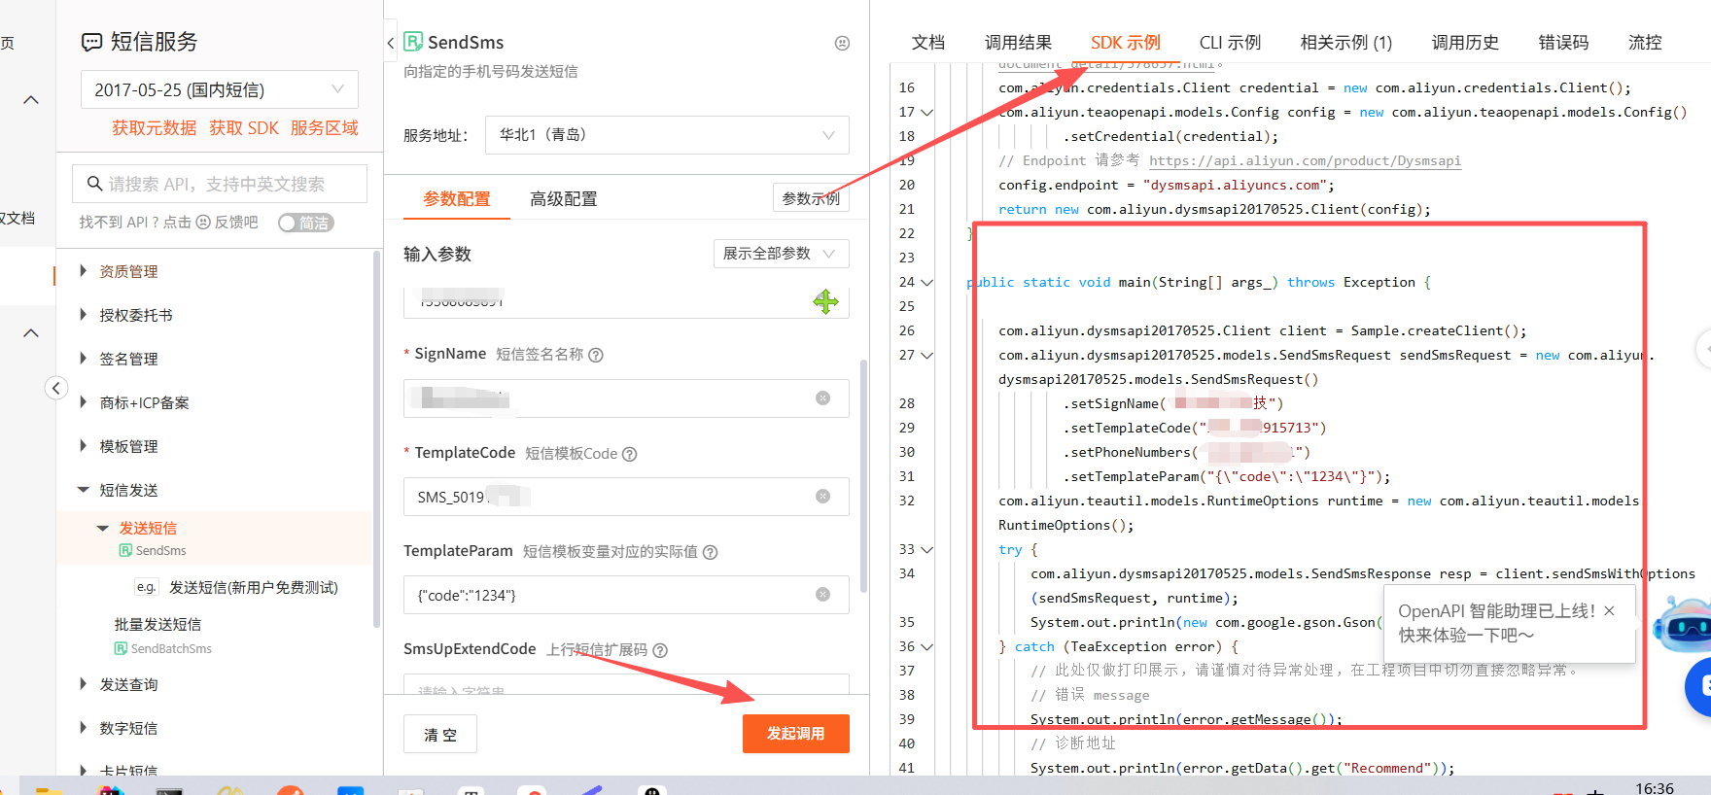
Task: Open the TemplateParam help icon
Action: (711, 552)
